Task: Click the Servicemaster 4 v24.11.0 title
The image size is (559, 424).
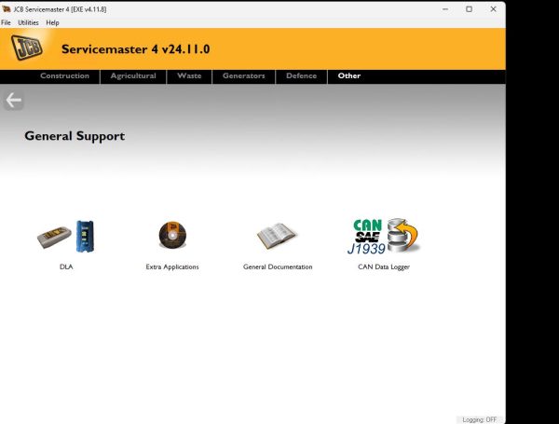Action: point(135,48)
